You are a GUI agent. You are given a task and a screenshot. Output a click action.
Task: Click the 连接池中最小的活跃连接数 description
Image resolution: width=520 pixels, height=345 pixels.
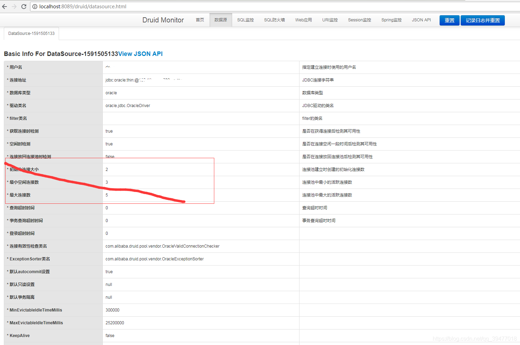[327, 182]
